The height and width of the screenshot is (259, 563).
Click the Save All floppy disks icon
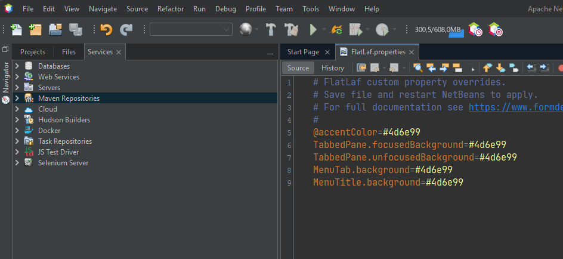coord(76,29)
